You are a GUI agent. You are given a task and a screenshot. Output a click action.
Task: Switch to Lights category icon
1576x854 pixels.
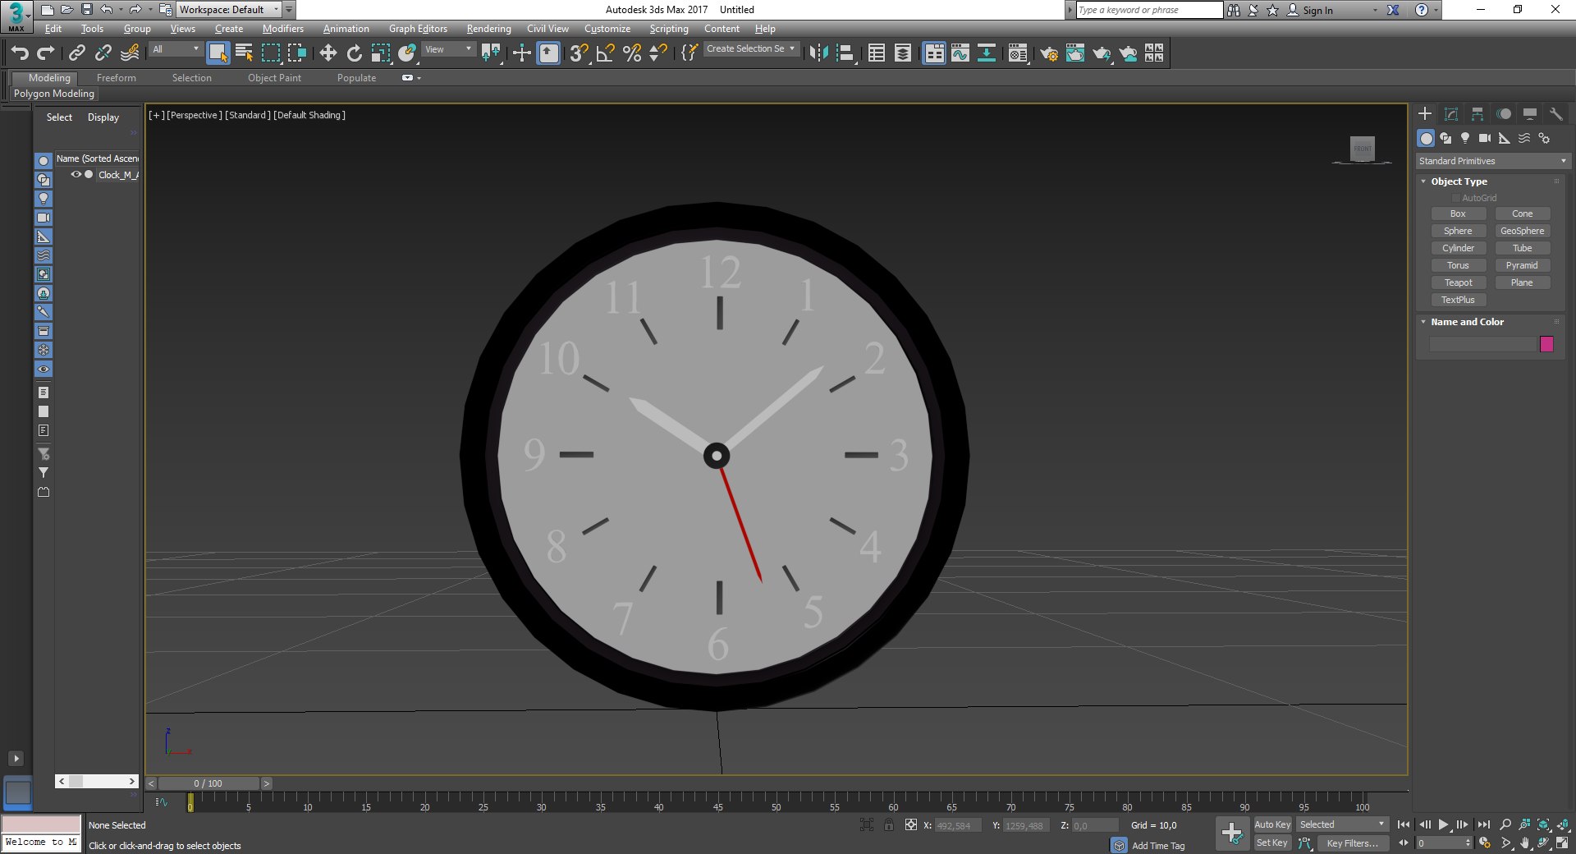pos(1465,138)
